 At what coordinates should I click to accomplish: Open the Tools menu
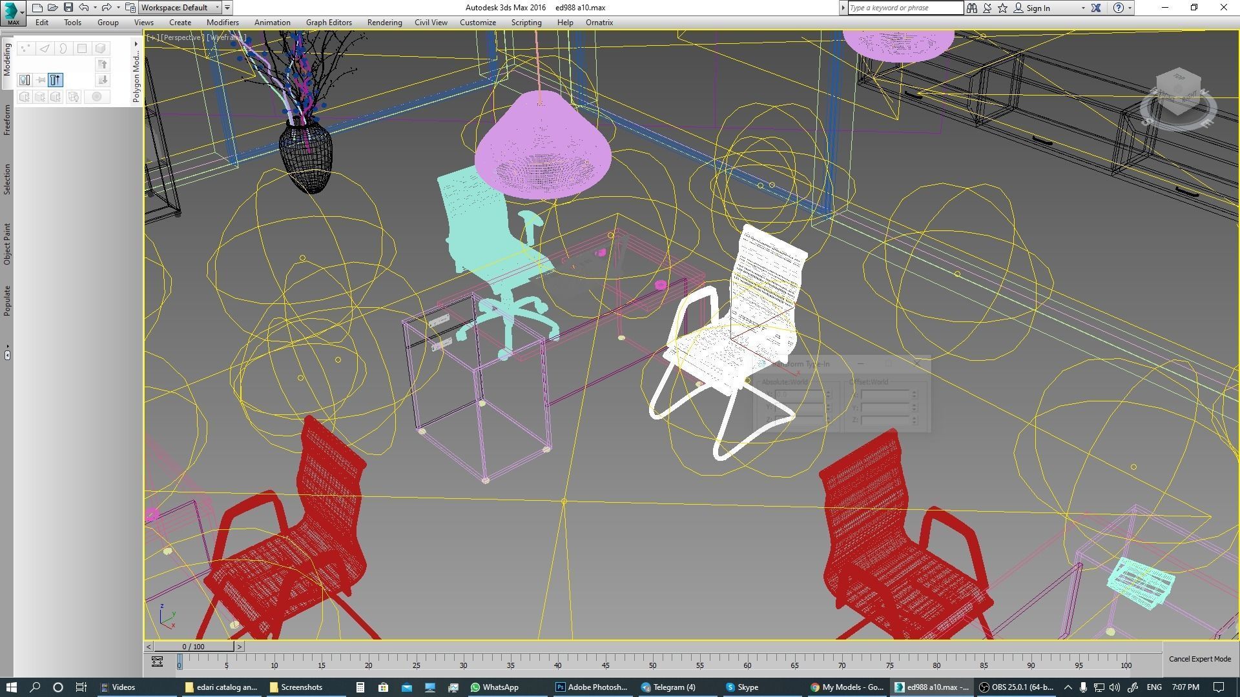tap(72, 23)
